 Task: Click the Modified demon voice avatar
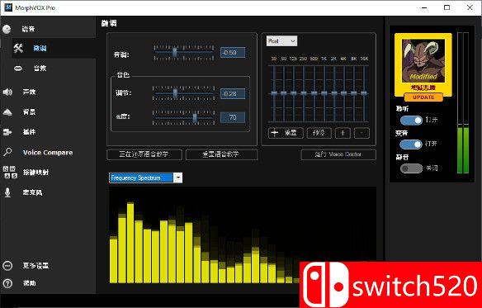point(423,61)
